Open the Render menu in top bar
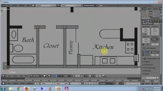This screenshot has height=91, width=163. point(14,6)
